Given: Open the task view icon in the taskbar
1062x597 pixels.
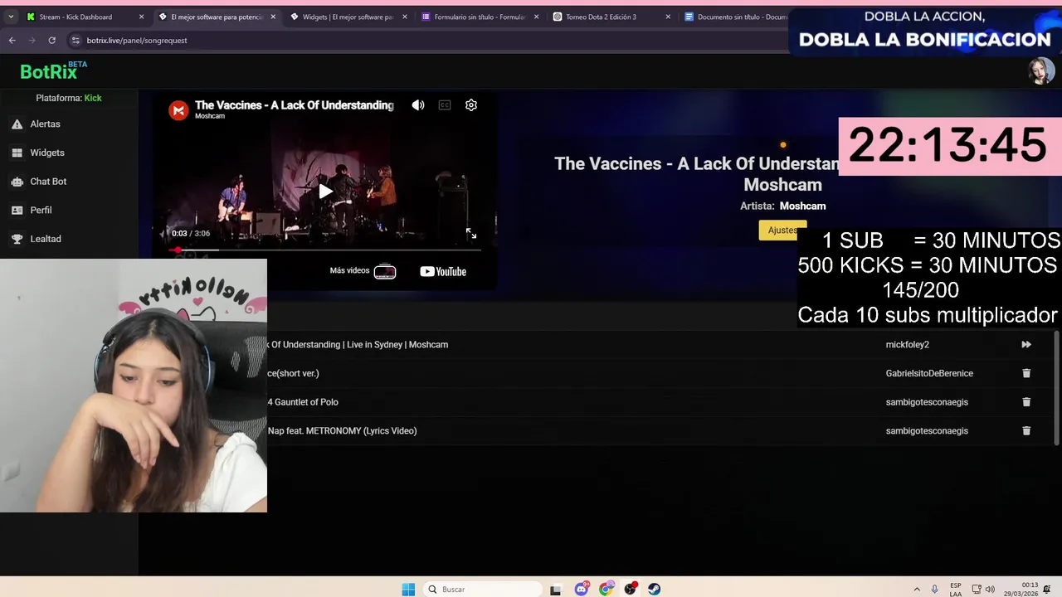Looking at the screenshot, I should [x=556, y=590].
